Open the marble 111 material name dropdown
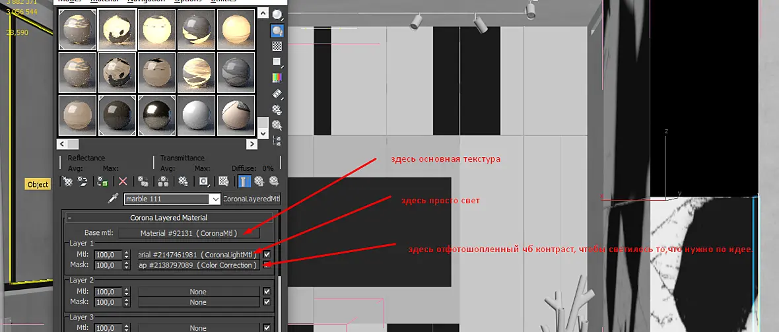The width and height of the screenshot is (779, 332). point(215,199)
